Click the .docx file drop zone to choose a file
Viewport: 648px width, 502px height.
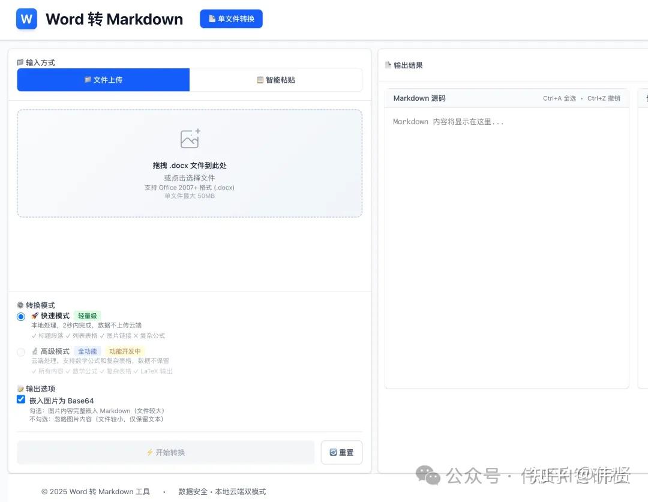190,163
